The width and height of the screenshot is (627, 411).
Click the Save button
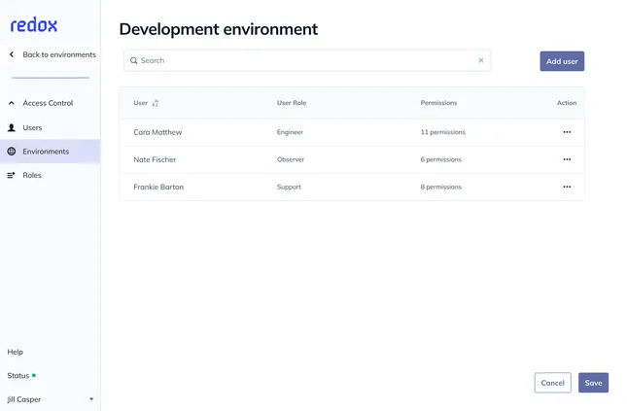(593, 383)
